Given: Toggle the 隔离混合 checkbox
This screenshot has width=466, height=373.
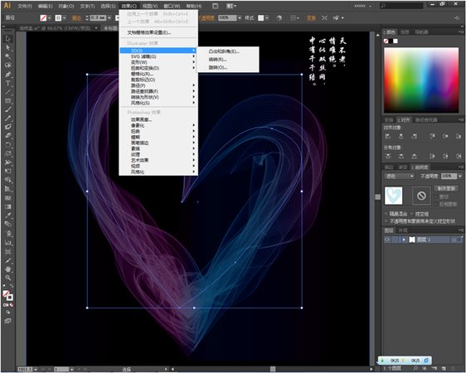Looking at the screenshot, I should point(386,214).
